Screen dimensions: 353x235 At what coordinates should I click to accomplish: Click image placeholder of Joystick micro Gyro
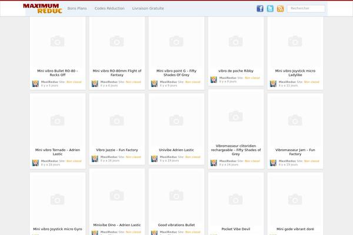[x=58, y=200]
